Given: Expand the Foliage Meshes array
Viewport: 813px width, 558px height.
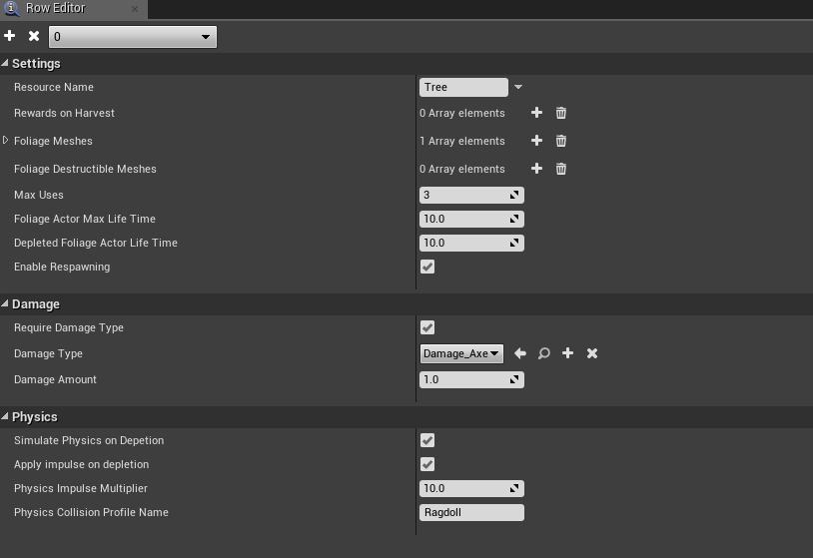Looking at the screenshot, I should pyautogui.click(x=6, y=141).
